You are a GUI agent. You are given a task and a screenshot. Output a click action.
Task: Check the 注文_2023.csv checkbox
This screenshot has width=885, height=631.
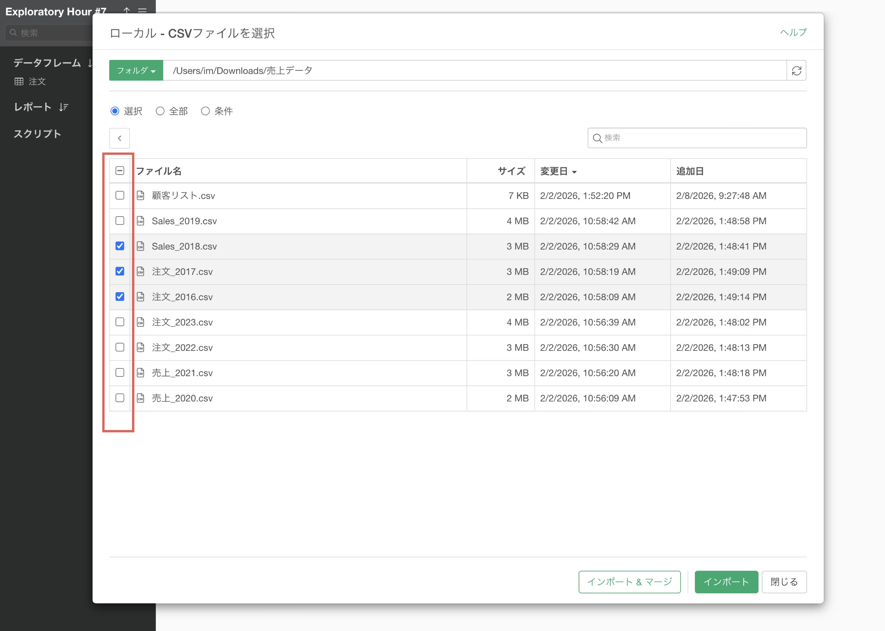(x=120, y=322)
